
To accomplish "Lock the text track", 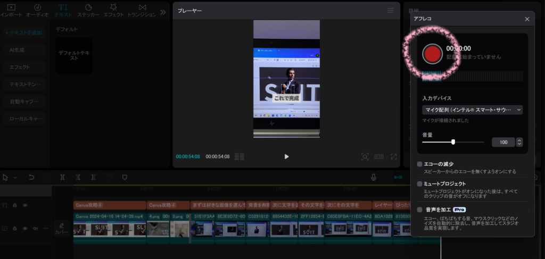I will pyautogui.click(x=15, y=205).
